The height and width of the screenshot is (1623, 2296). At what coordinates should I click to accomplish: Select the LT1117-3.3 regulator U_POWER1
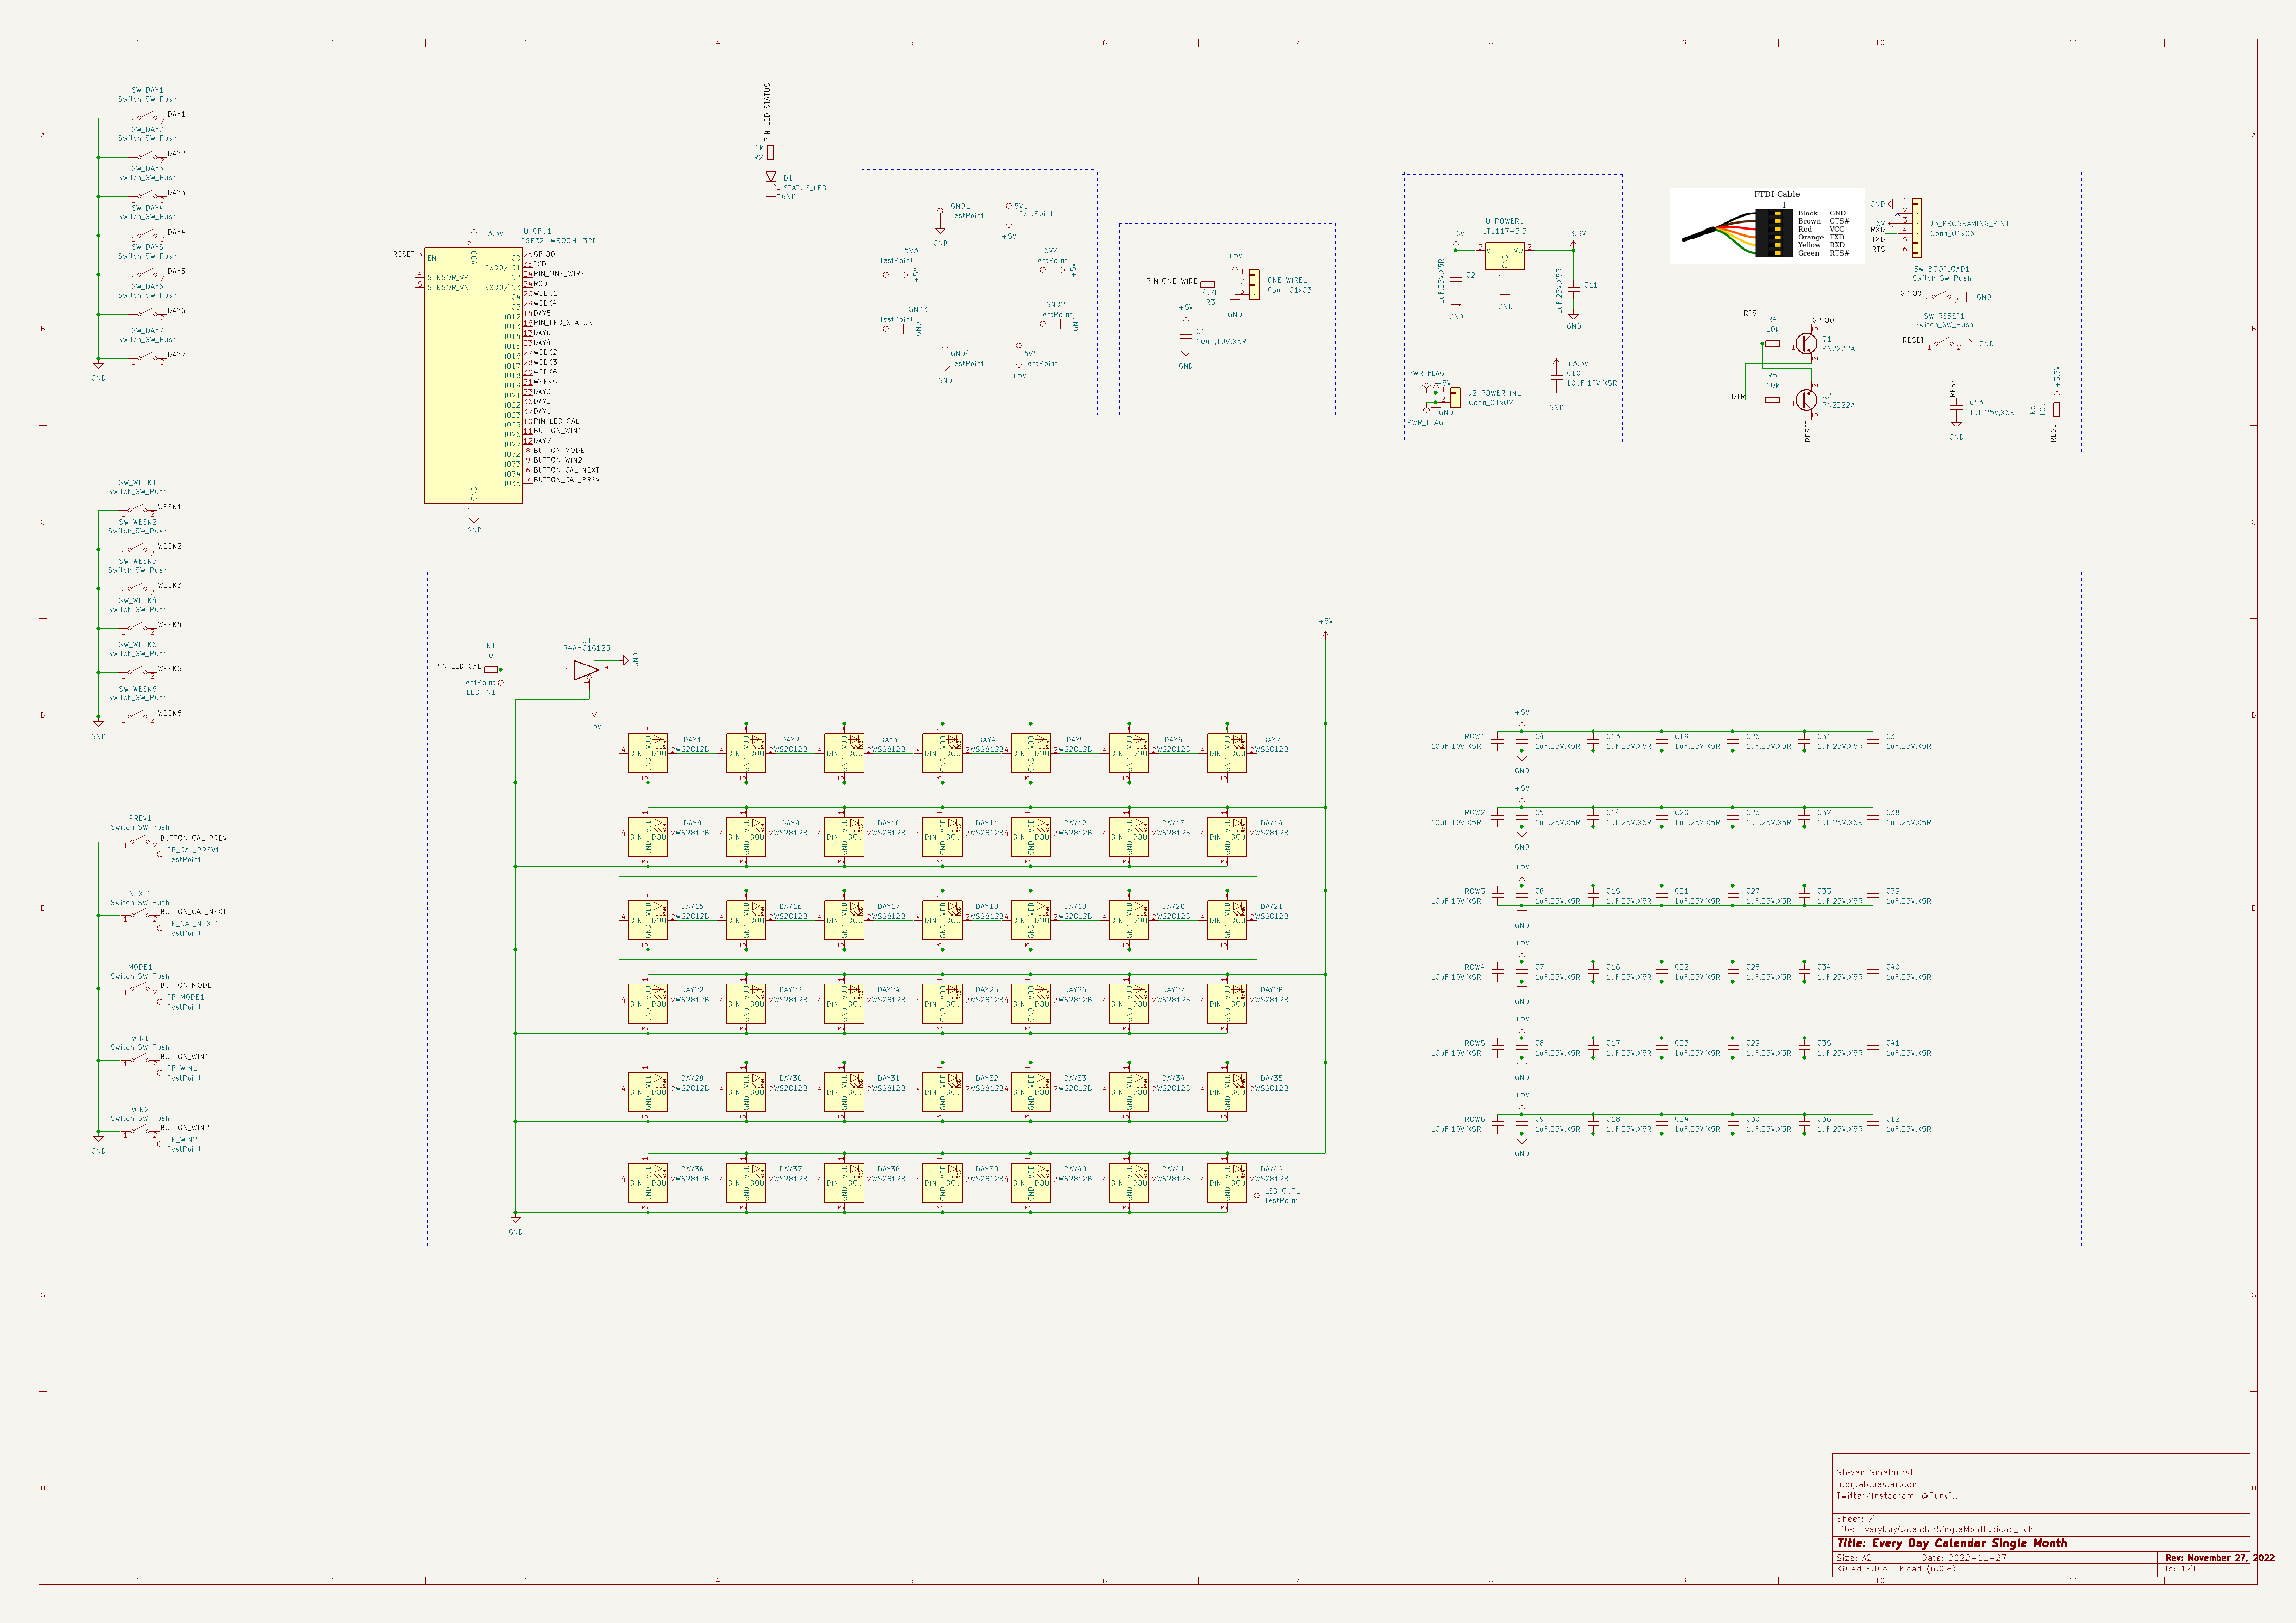(x=1504, y=257)
